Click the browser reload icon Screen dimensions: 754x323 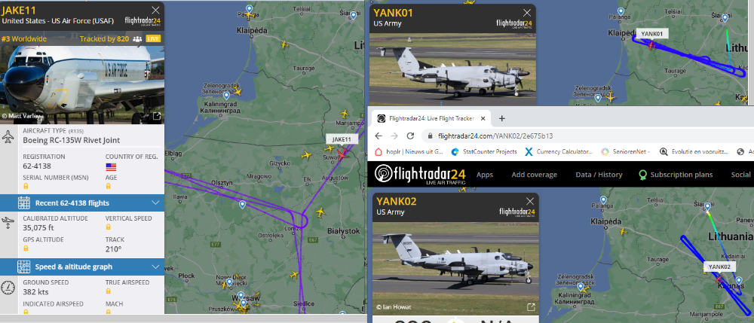(410, 136)
